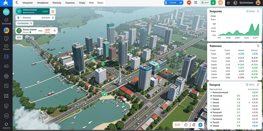This screenshot has height=131, width=263.
Task: Close the middle table panel
Action: point(258,46)
